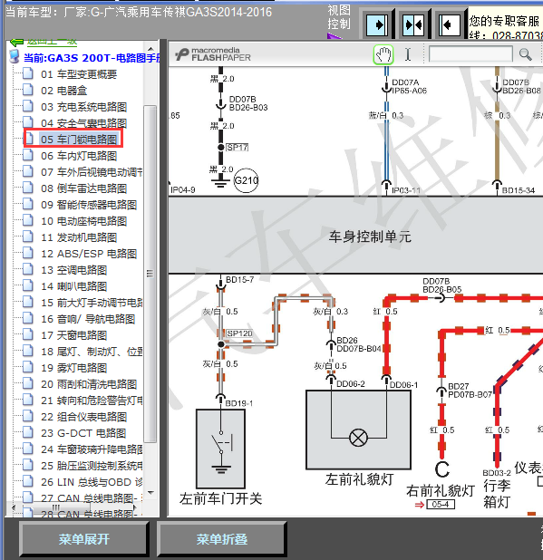This screenshot has width=543, height=560.
Task: Open 18 尾灯、制动灯 entry
Action: 92,352
